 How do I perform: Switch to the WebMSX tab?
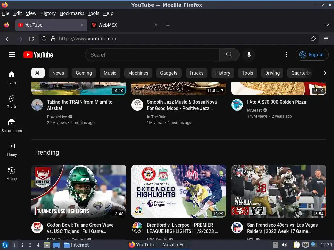(x=125, y=25)
